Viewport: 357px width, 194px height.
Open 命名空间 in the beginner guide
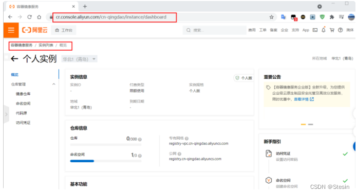[x=283, y=180]
